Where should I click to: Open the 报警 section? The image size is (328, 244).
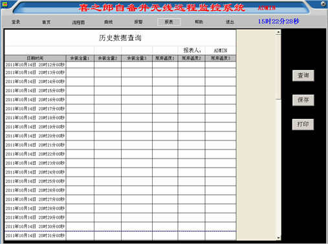(138, 22)
